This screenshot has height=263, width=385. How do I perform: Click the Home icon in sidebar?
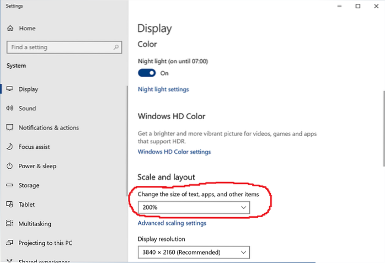point(9,28)
